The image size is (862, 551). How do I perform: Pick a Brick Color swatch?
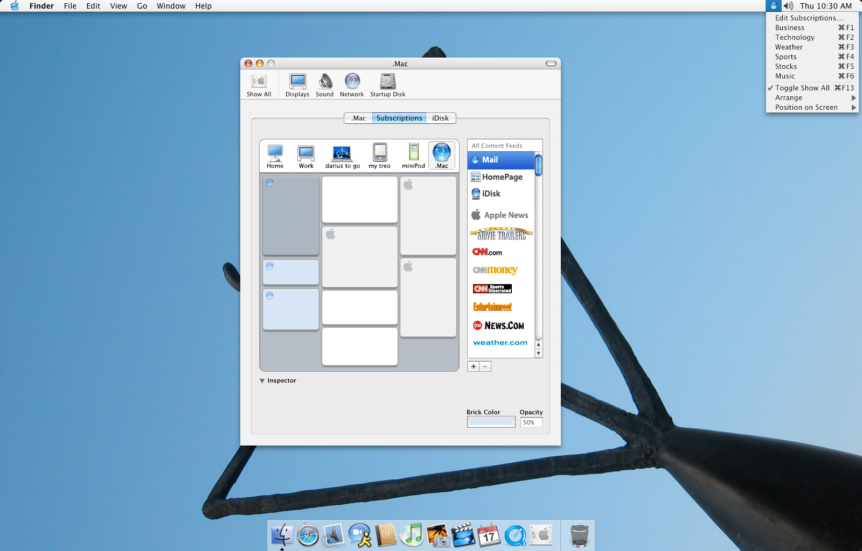click(491, 421)
